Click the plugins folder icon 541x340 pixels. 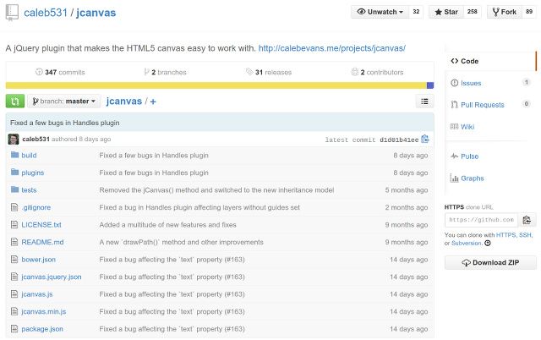(x=14, y=172)
